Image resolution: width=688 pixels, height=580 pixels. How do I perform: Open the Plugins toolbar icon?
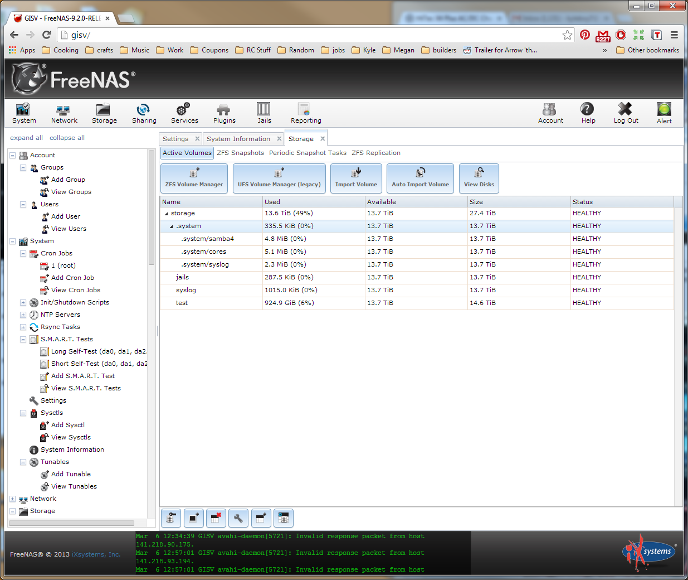224,113
